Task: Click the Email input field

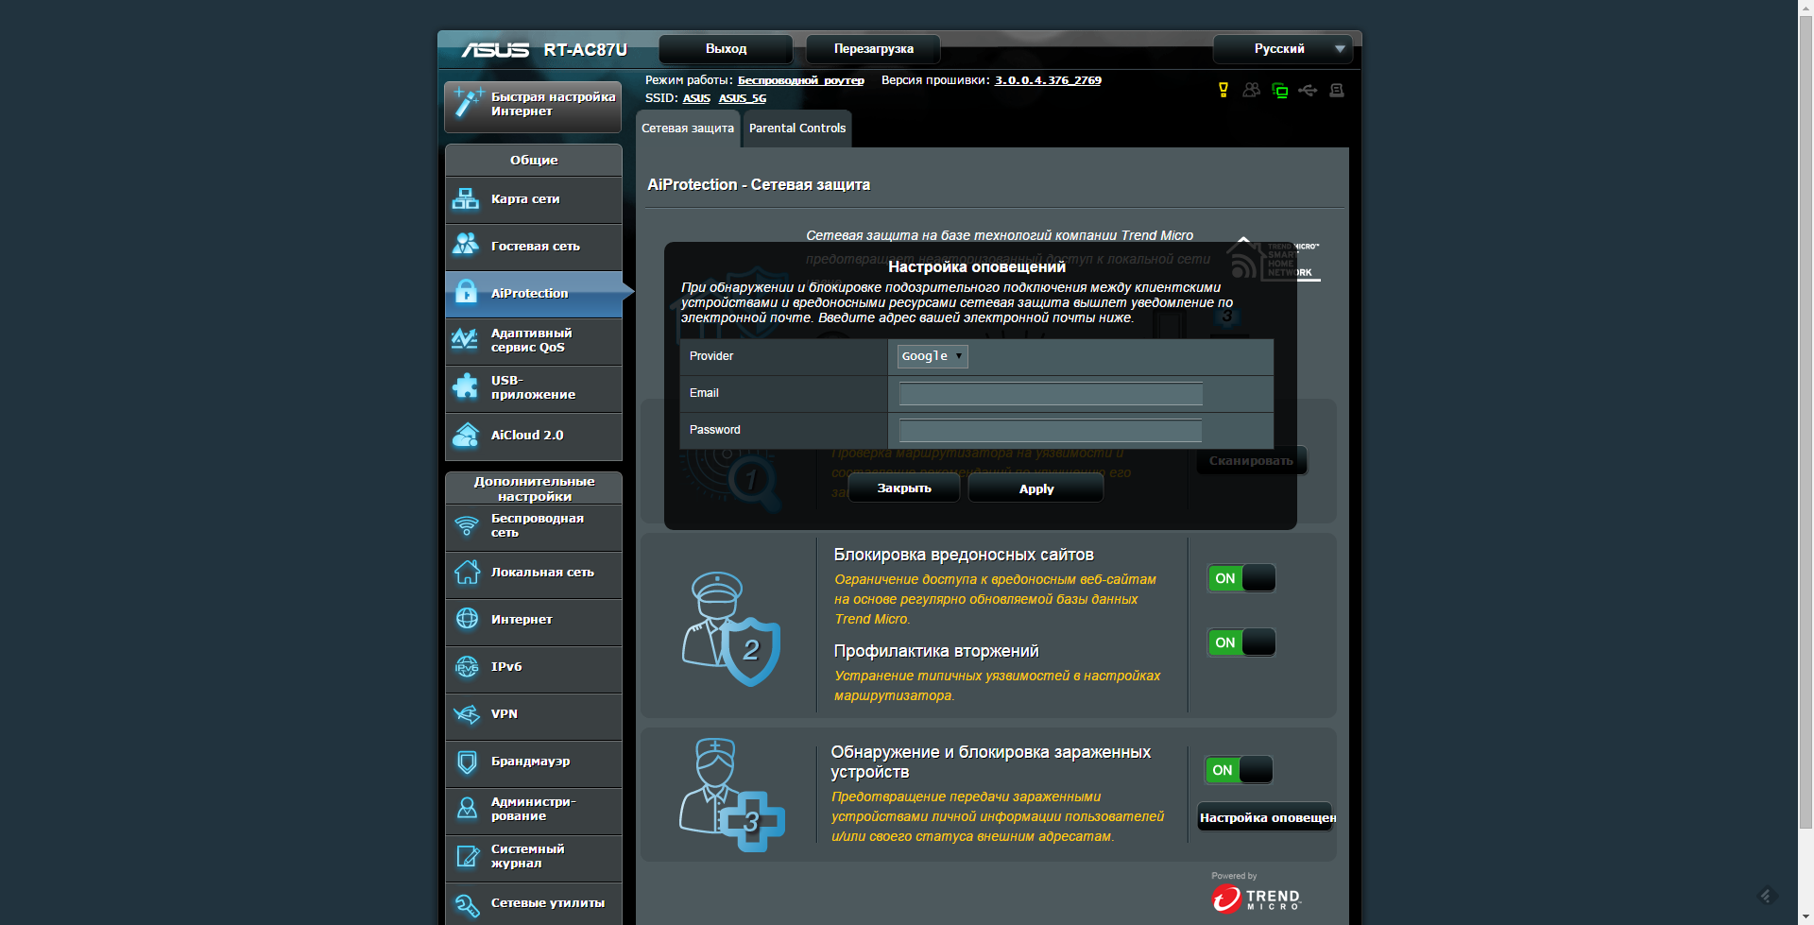Action: (x=1051, y=394)
